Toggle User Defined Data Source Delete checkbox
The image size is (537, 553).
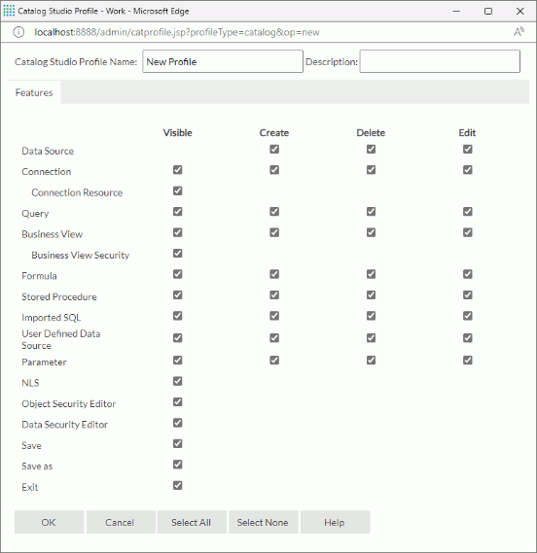point(371,338)
